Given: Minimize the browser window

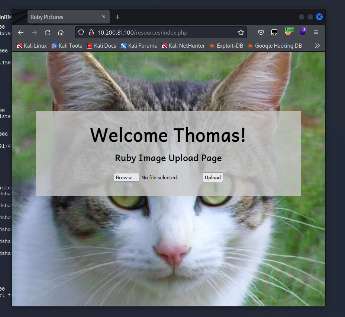Looking at the screenshot, I should pyautogui.click(x=302, y=17).
